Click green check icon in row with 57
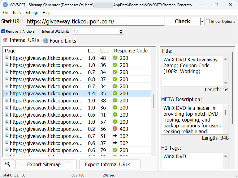The height and width of the screenshot is (178, 238). coord(115,122)
